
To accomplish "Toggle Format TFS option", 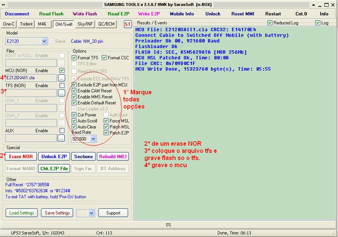I will (x=74, y=58).
